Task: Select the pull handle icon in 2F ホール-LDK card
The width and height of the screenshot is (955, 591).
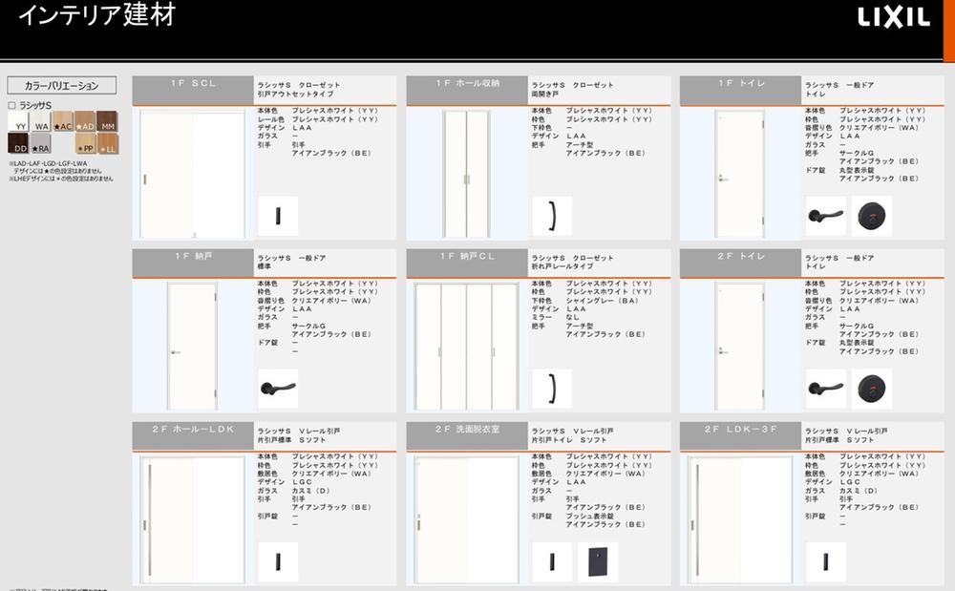Action: click(x=278, y=561)
